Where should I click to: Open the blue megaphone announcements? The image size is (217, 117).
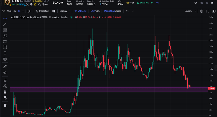click(158, 3)
